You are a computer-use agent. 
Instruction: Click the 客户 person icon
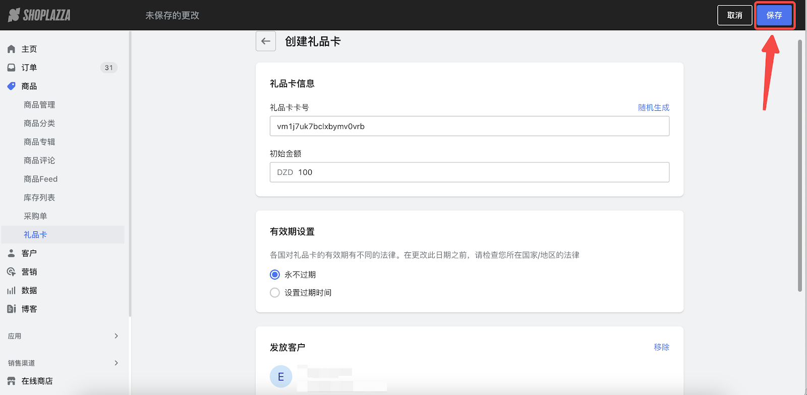tap(11, 253)
